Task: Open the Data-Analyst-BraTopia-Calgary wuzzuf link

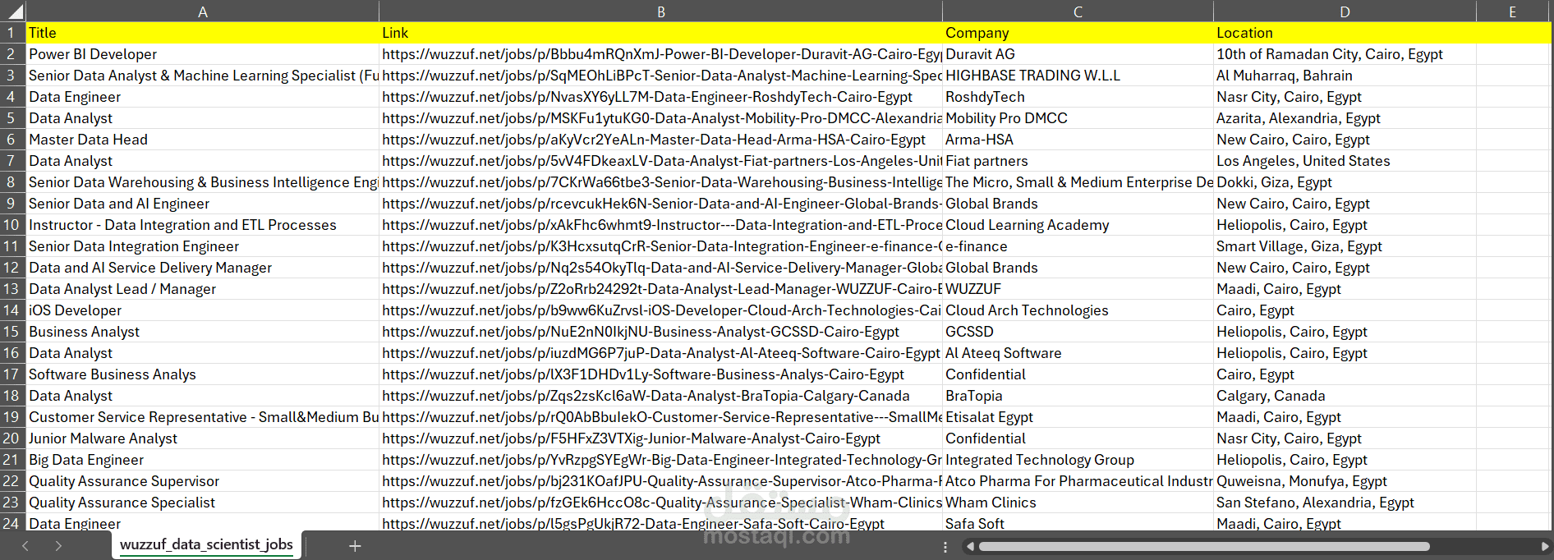Action: pyautogui.click(x=661, y=396)
